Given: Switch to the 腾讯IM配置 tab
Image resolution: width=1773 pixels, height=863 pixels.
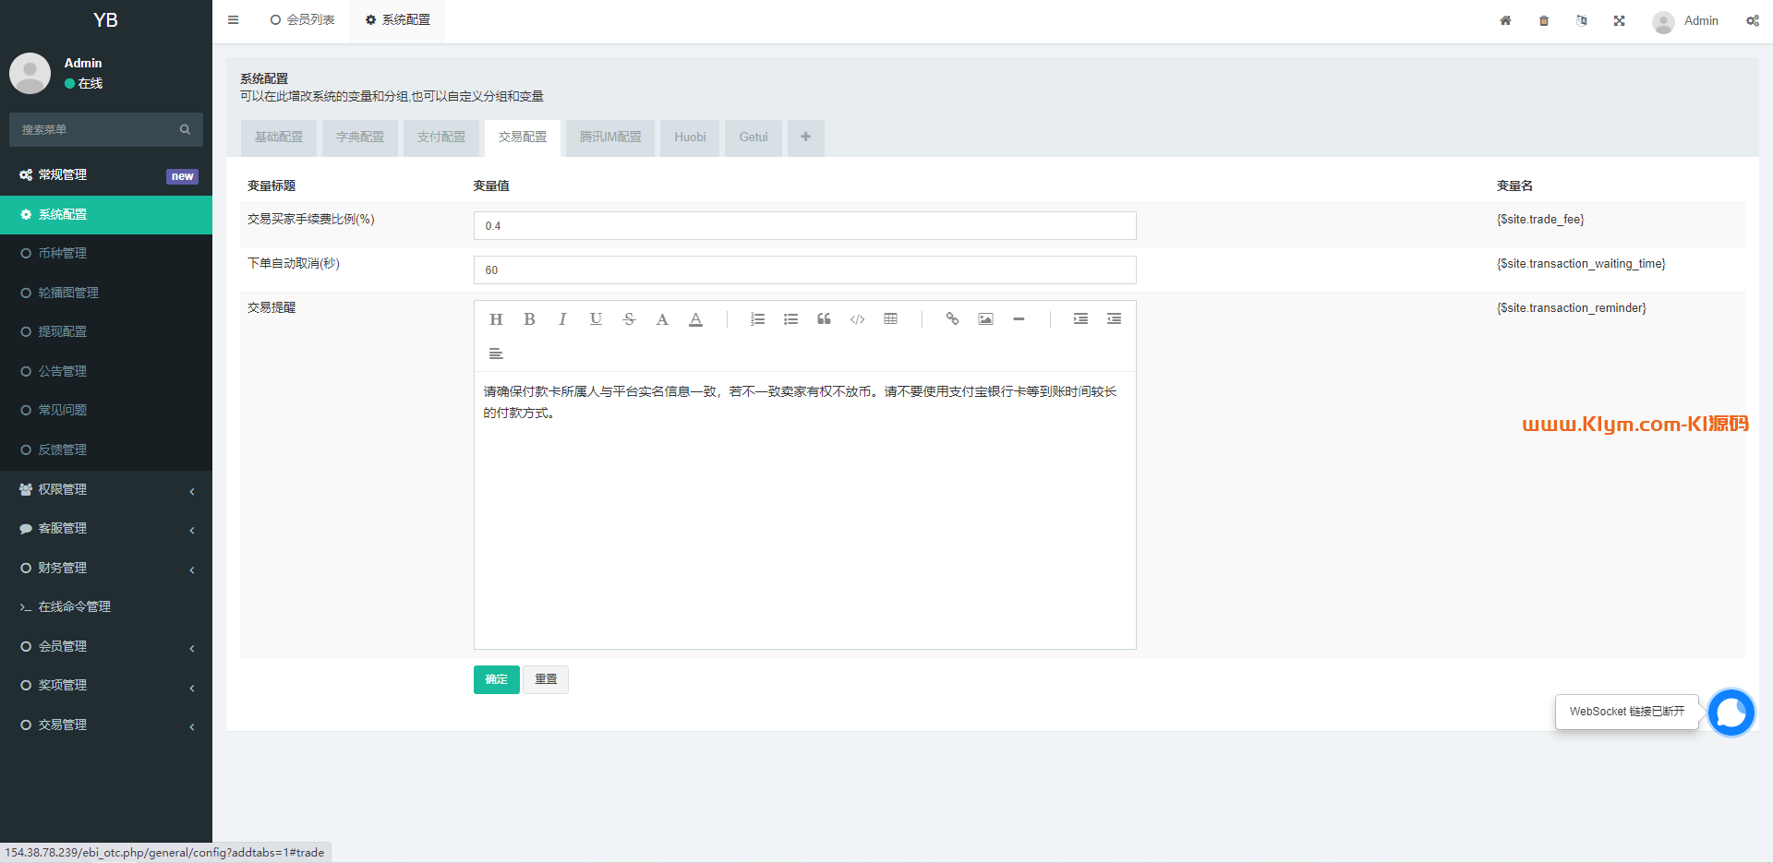Looking at the screenshot, I should 610,138.
